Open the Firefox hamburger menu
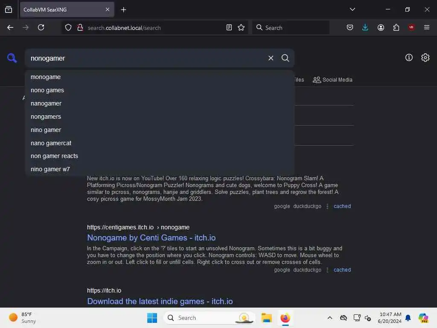Viewport: 437px width, 328px height. pyautogui.click(x=426, y=27)
